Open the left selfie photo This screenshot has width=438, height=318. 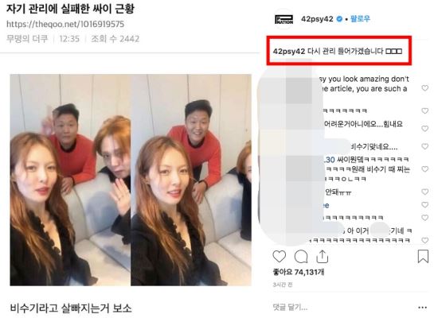(x=70, y=180)
